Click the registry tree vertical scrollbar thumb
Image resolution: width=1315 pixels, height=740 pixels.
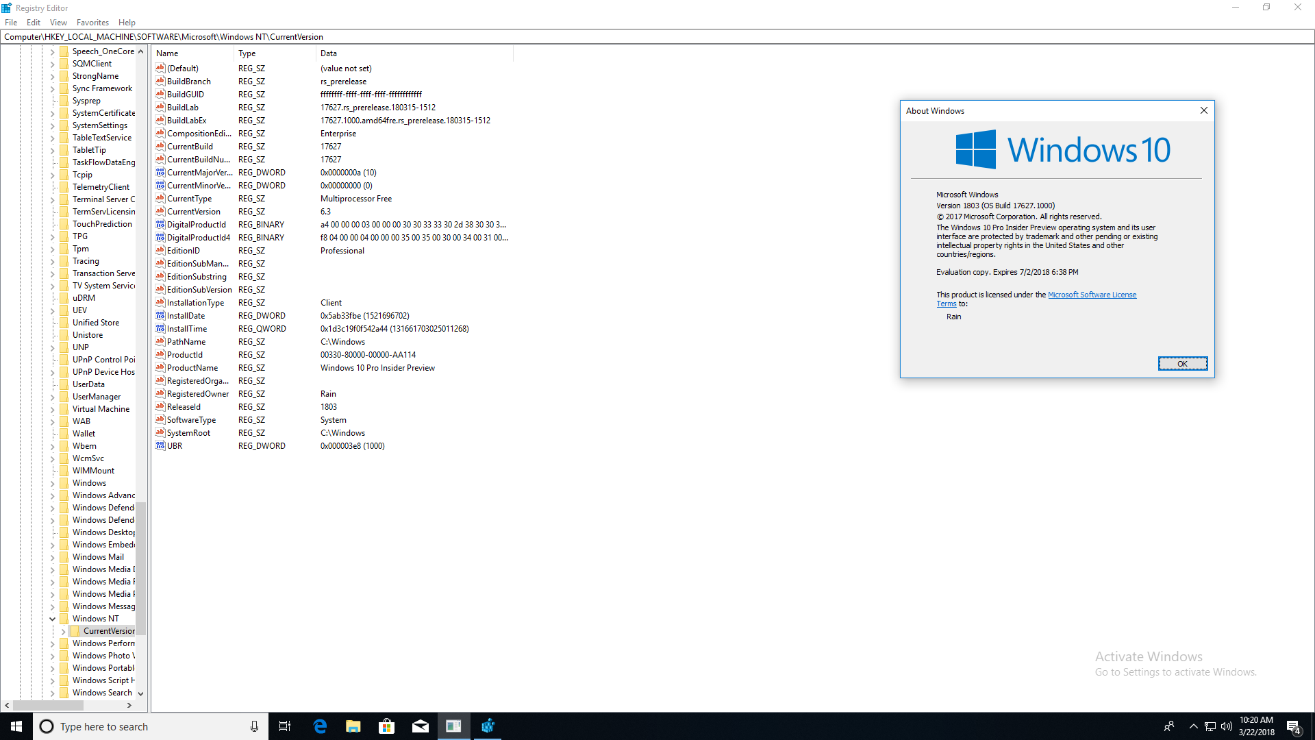coord(141,569)
